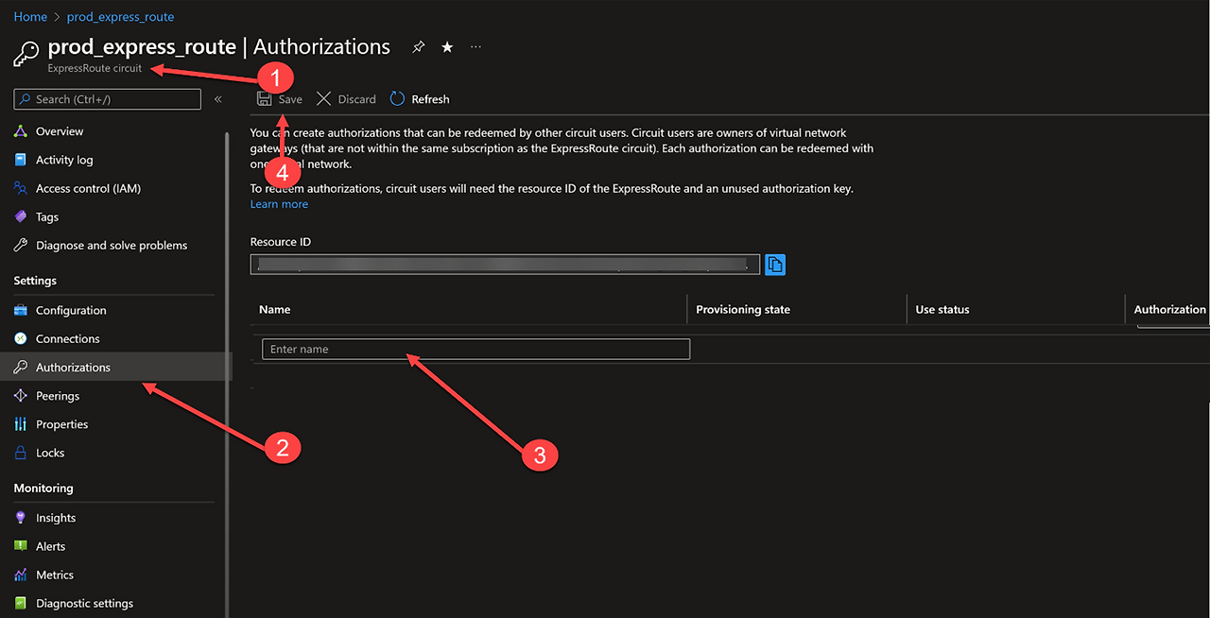Viewport: 1210px width, 618px height.
Task: Click the Monitoring section heading
Action: [43, 488]
